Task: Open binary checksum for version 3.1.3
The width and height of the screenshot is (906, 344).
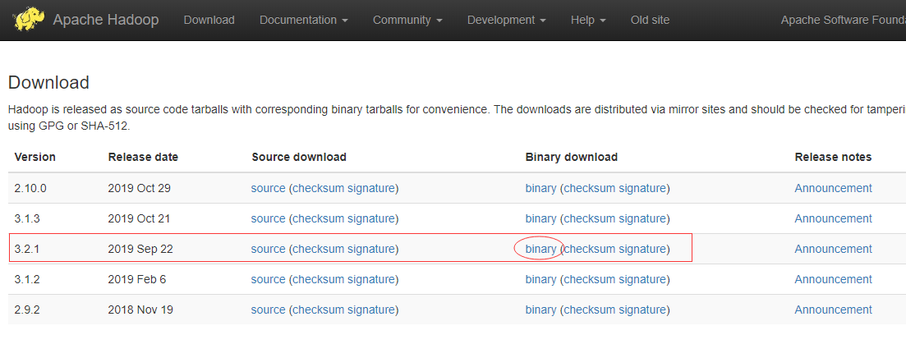Action: tap(589, 218)
